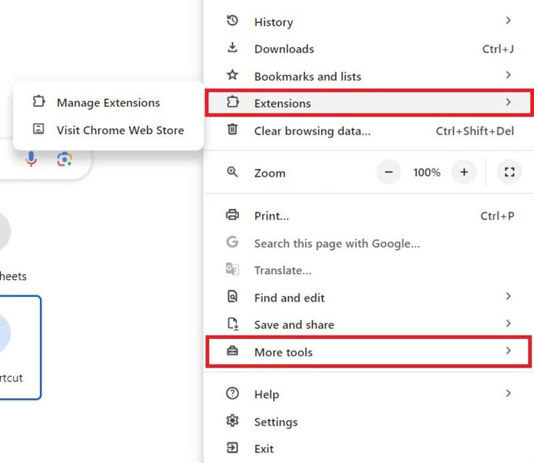Choose Exit to close Chrome
The image size is (534, 463).
point(369,449)
